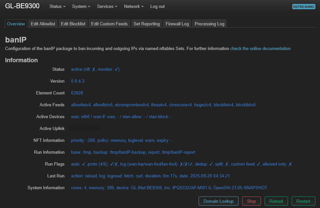View the Firewall Log tab
Image resolution: width=320 pixels, height=208 pixels.
click(177, 24)
